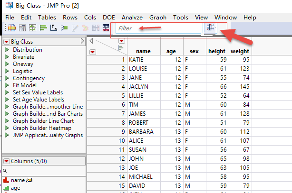Open the Columns (5/0) red triangle menu
292x193 pixels.
6,161
